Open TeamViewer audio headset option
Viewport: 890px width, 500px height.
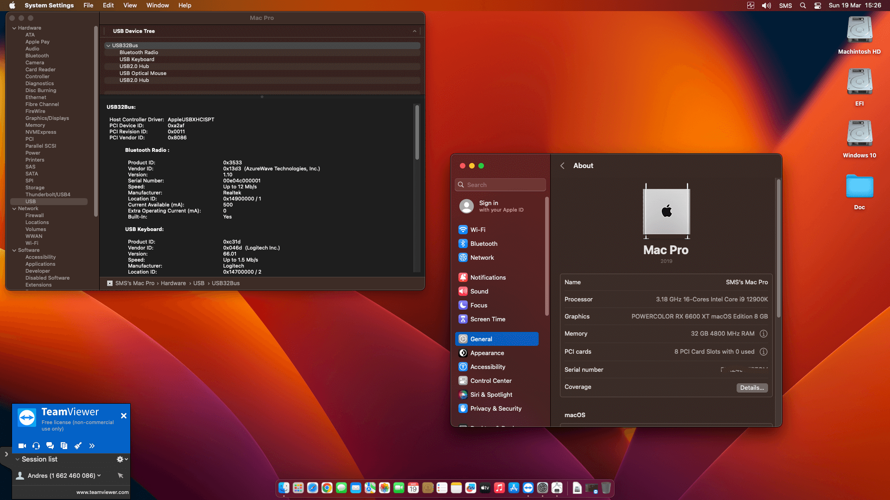36,446
